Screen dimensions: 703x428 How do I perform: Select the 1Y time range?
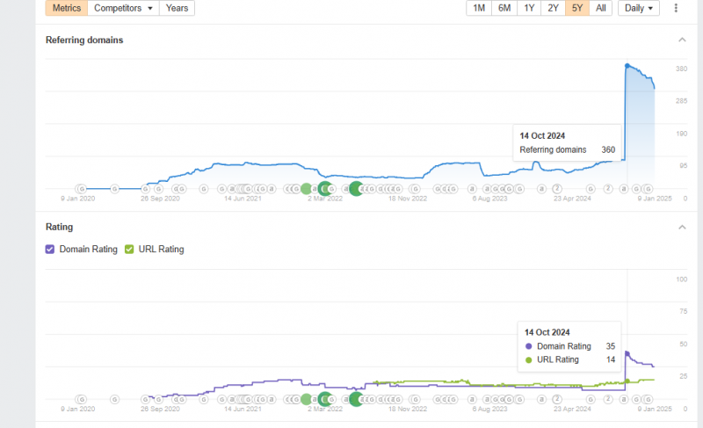tap(529, 9)
